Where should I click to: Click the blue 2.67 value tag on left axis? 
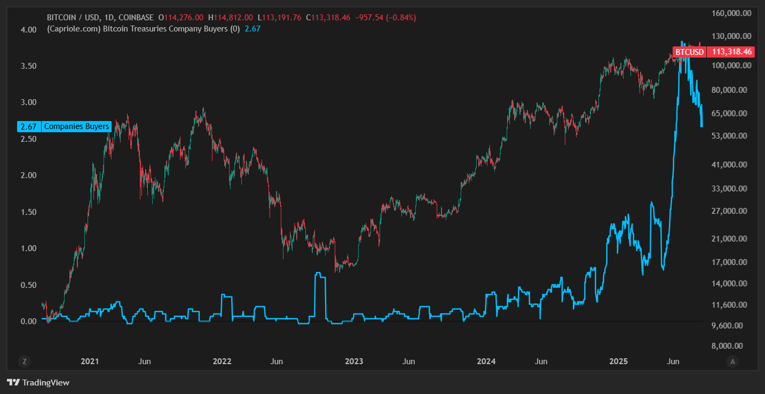point(29,126)
